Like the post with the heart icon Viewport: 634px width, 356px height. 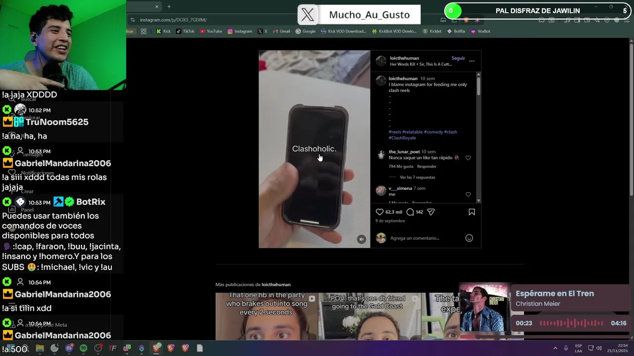(x=380, y=212)
